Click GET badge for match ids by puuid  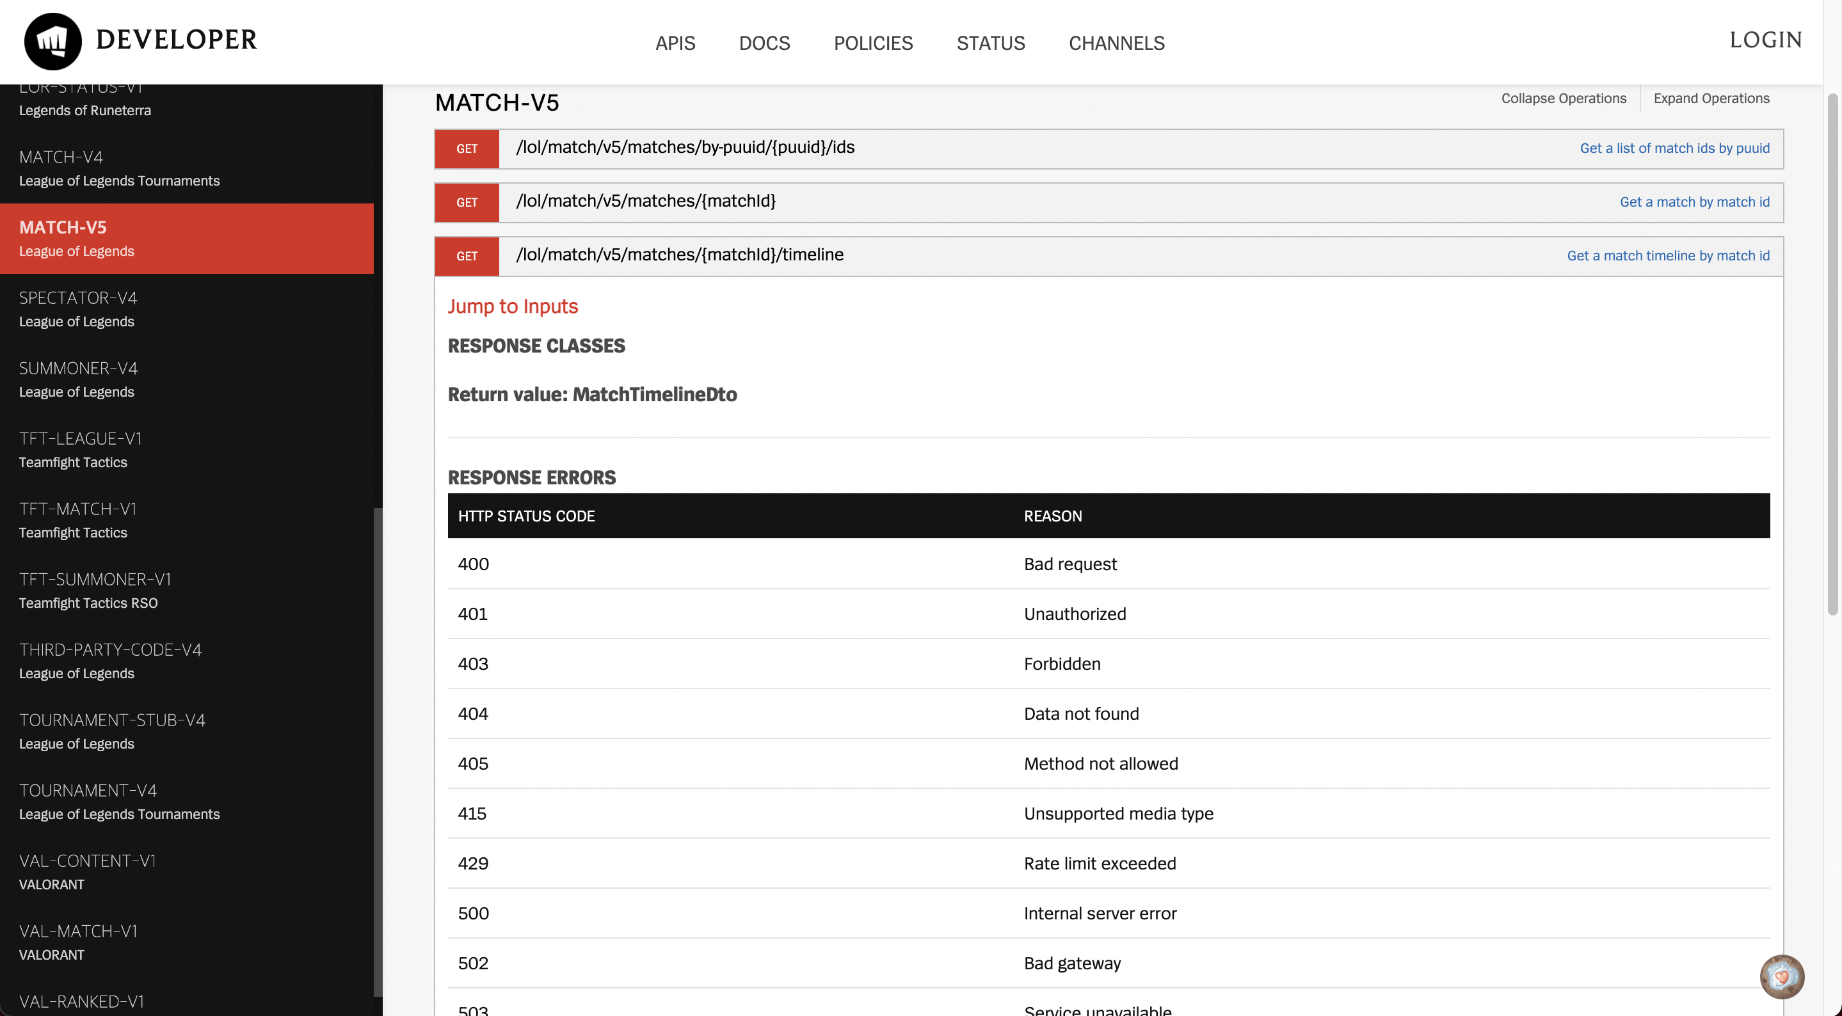[466, 148]
